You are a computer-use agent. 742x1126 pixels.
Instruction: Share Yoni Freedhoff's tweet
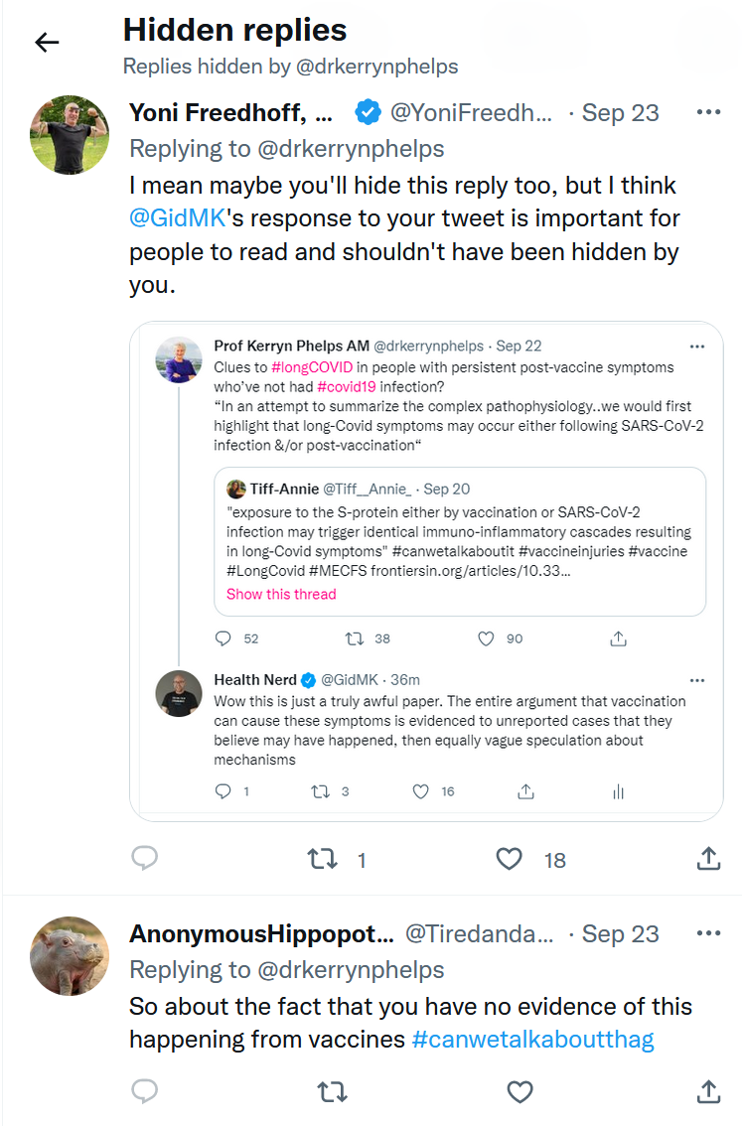[708, 859]
